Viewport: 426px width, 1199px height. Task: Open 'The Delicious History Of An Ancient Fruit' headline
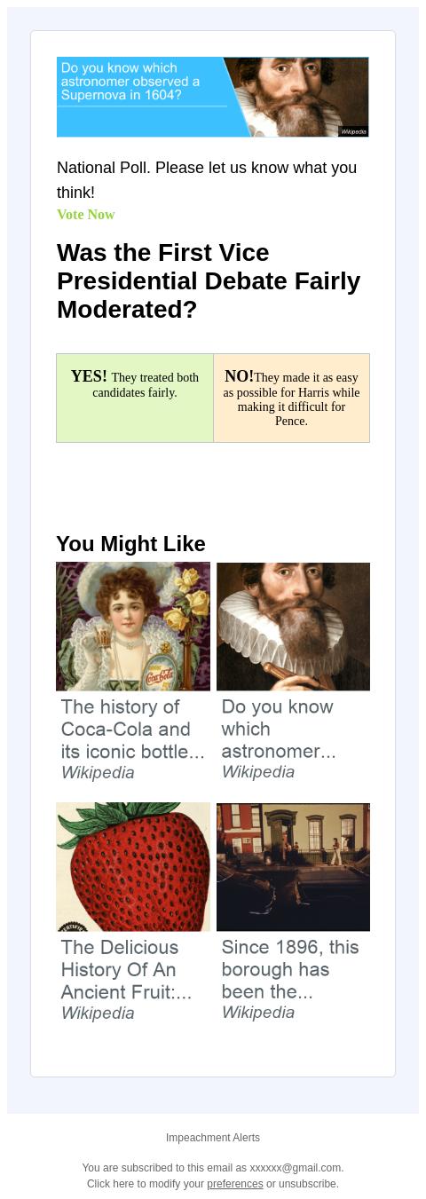[x=126, y=970]
